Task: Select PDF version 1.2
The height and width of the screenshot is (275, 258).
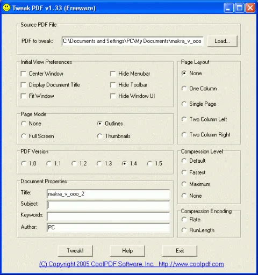Action: coord(74,163)
